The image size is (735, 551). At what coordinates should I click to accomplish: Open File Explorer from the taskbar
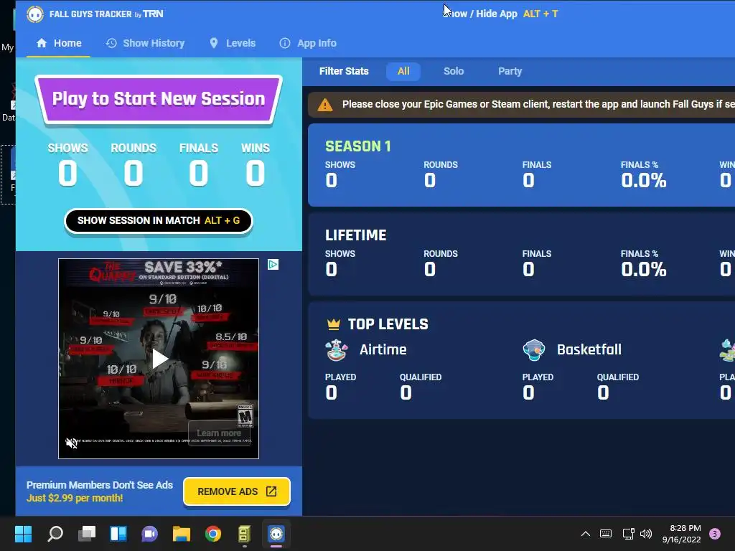(182, 534)
